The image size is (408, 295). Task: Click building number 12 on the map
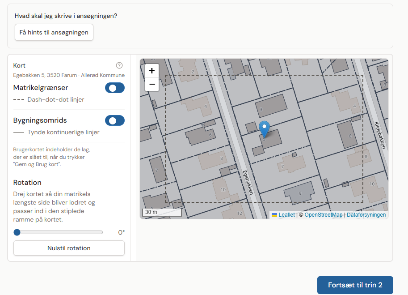pos(240,213)
